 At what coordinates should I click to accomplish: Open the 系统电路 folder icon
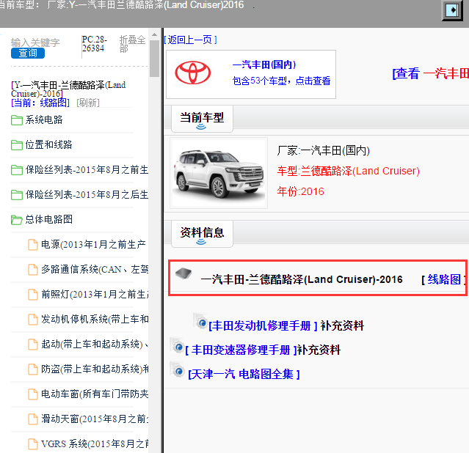pyautogui.click(x=17, y=120)
